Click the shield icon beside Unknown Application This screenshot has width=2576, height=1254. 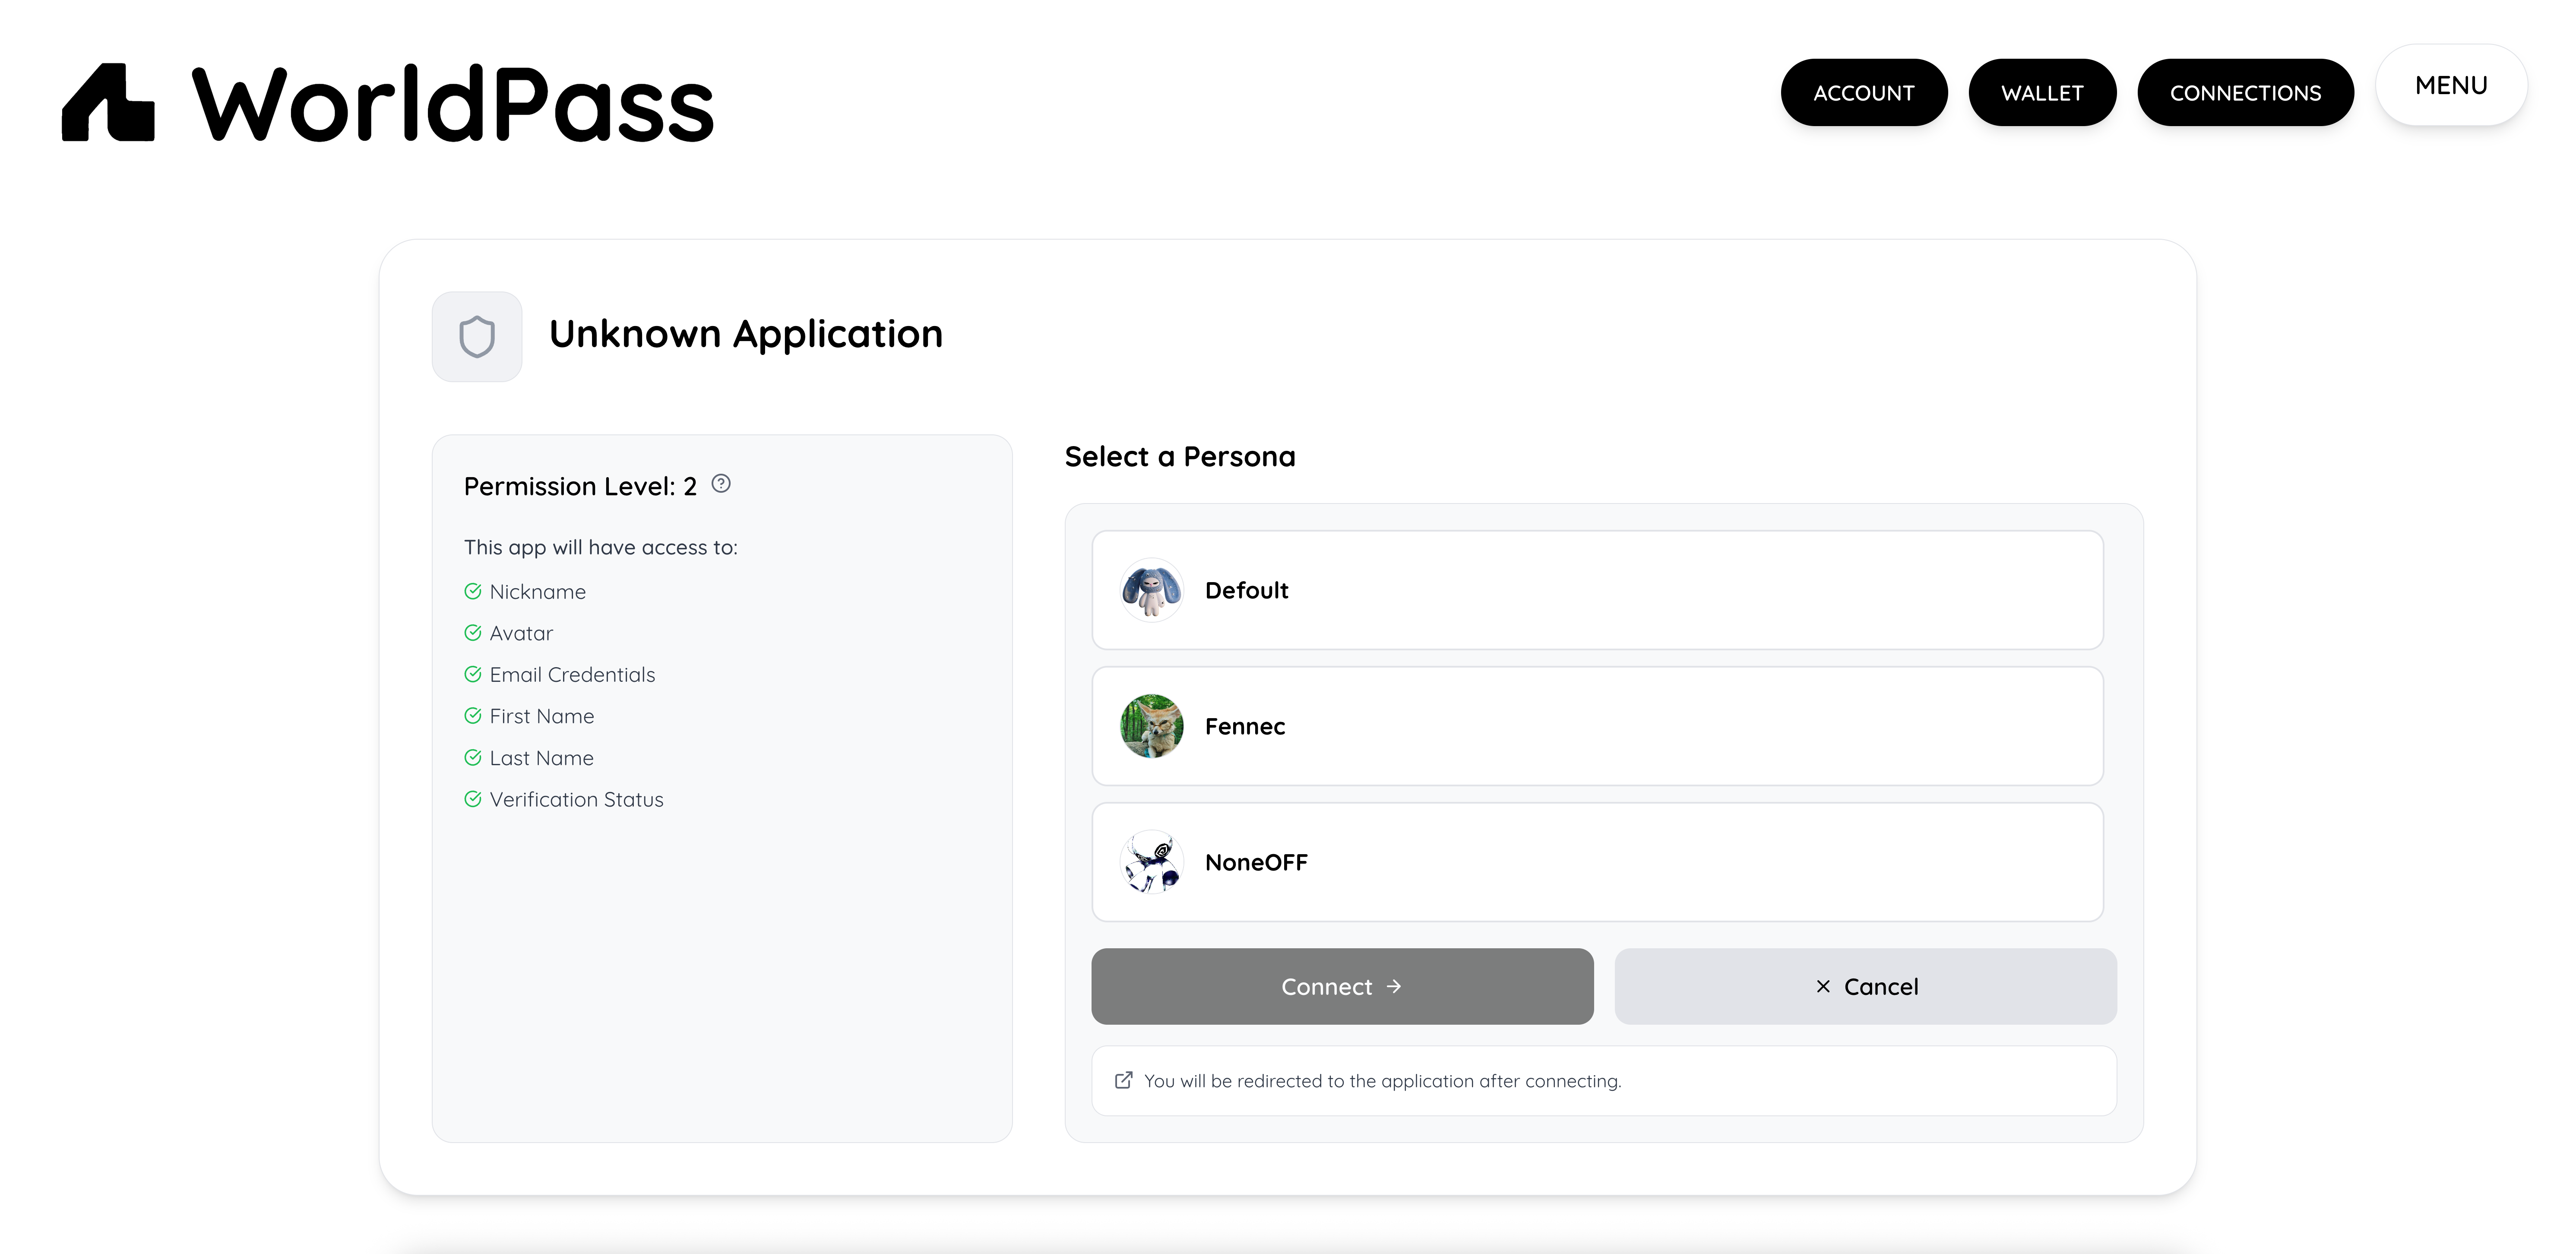coord(477,337)
